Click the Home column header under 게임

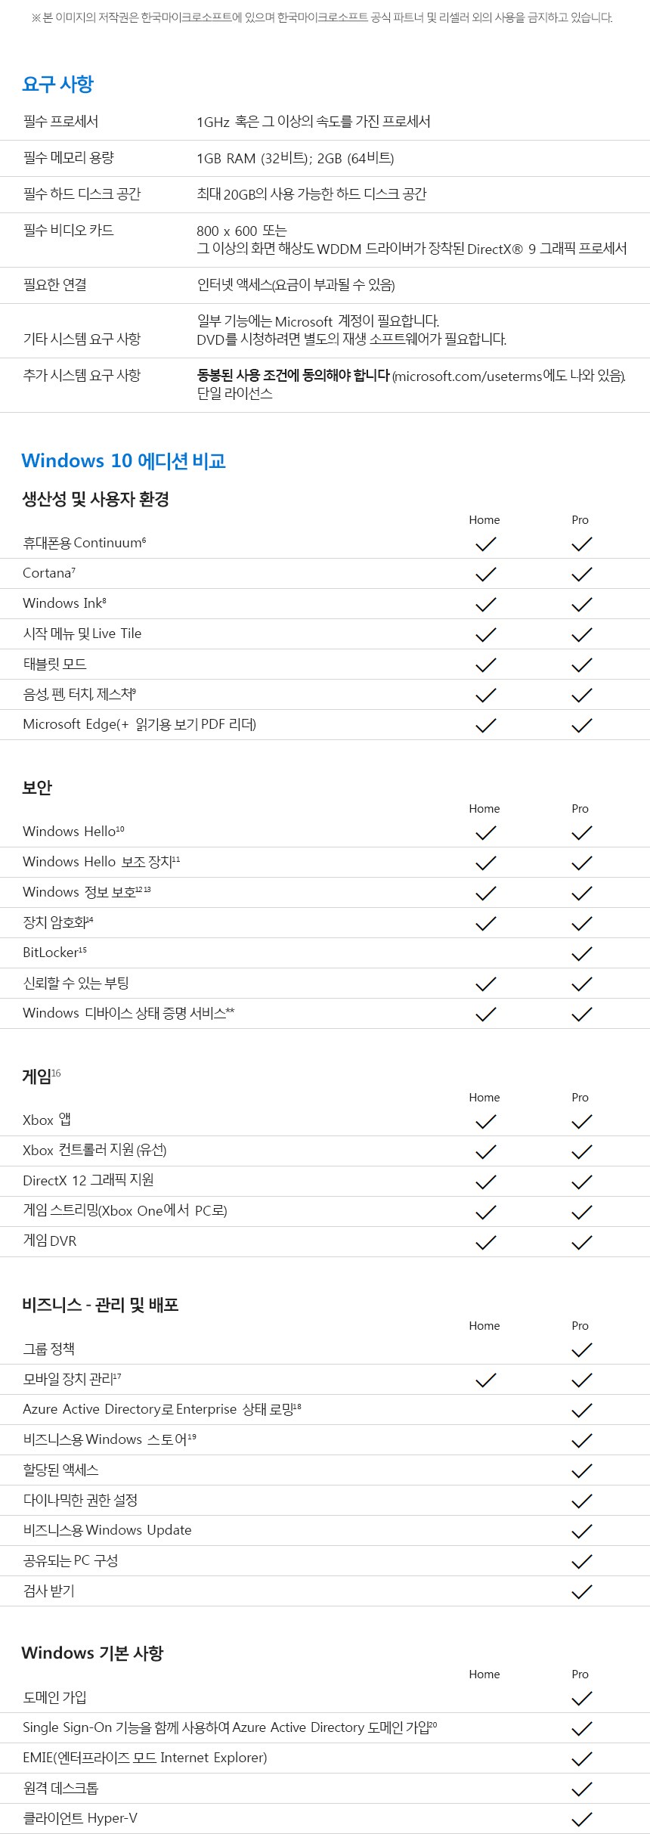(484, 1097)
